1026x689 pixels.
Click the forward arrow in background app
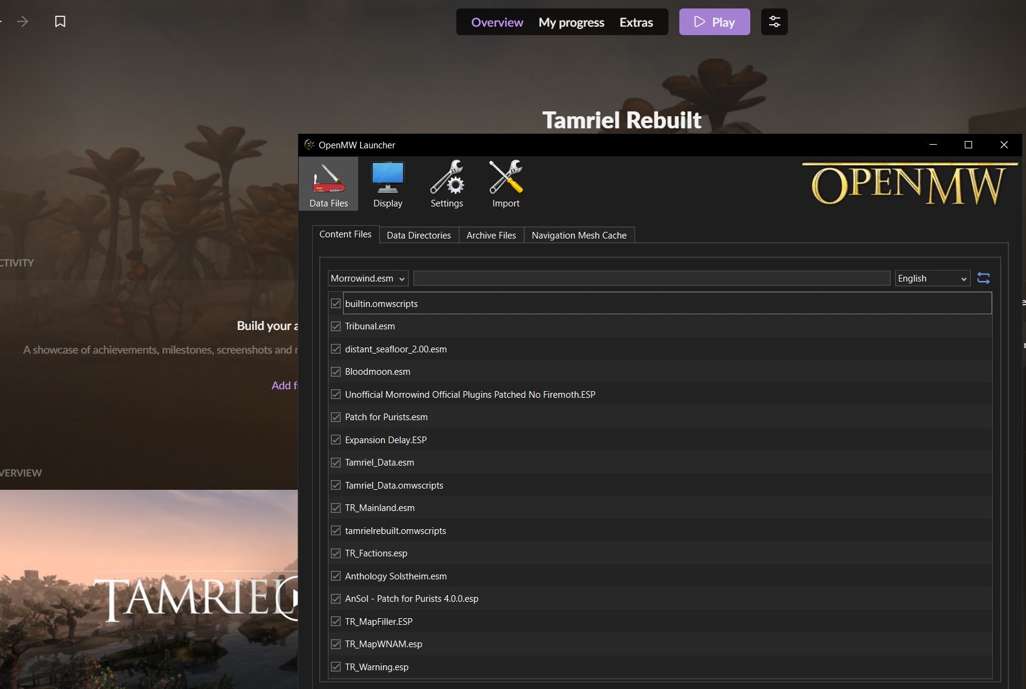(x=23, y=22)
